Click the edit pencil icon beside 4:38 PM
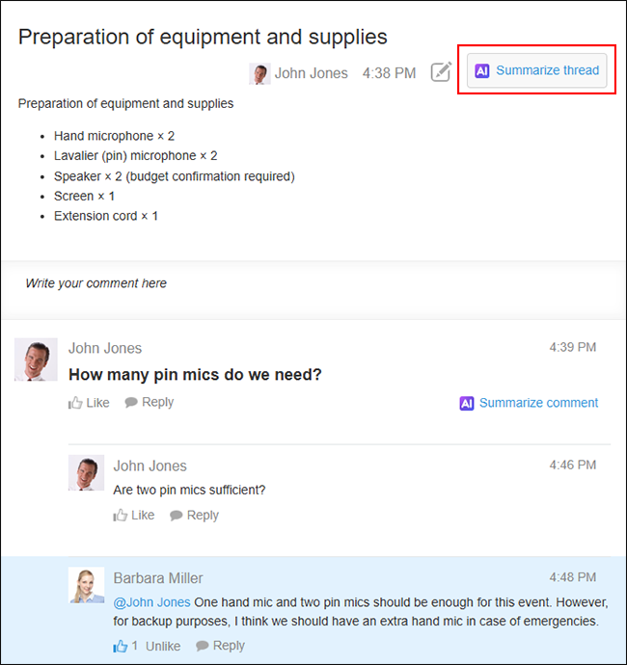The width and height of the screenshot is (627, 665). 441,72
